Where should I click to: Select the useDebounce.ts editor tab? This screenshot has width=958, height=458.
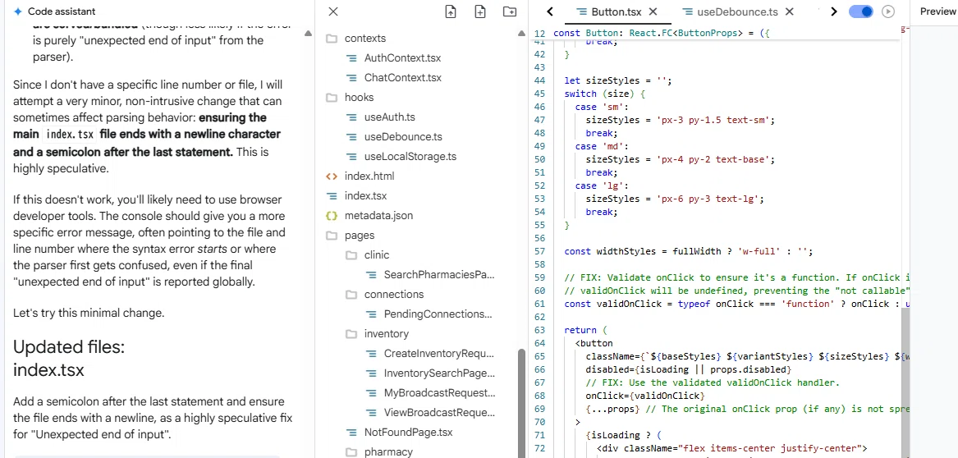[x=737, y=11]
